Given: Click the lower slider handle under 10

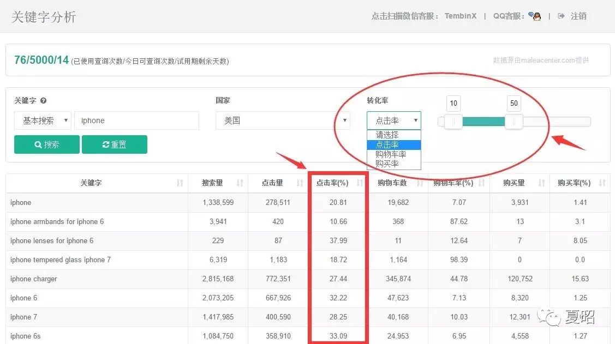Looking at the screenshot, I should coord(453,122).
